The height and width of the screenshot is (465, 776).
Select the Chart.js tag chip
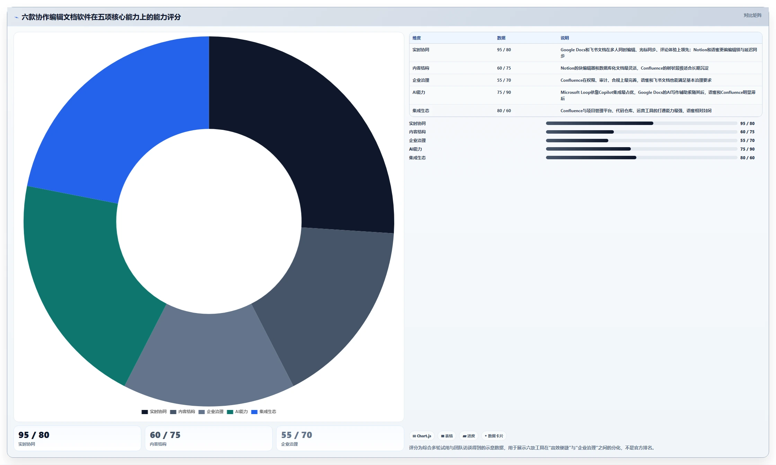tap(422, 436)
